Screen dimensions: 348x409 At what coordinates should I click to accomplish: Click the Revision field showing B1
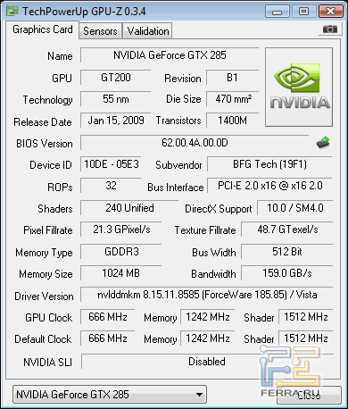(232, 78)
